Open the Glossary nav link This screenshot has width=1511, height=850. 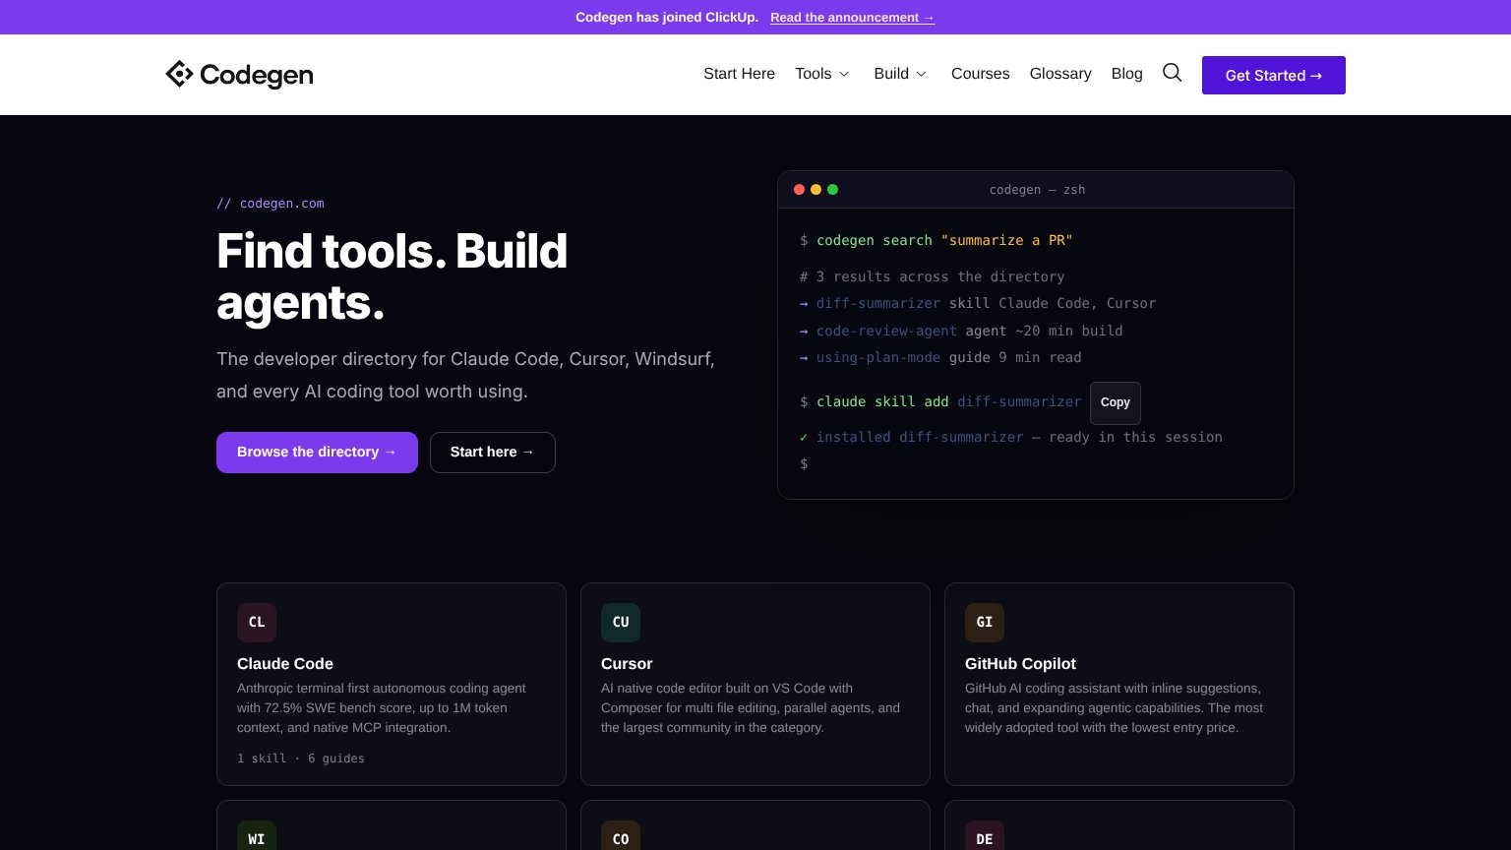coord(1060,74)
